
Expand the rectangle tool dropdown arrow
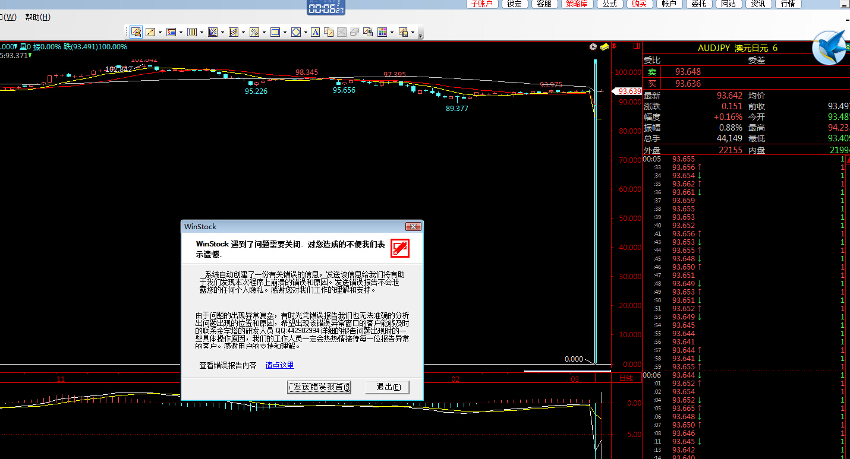coord(285,33)
